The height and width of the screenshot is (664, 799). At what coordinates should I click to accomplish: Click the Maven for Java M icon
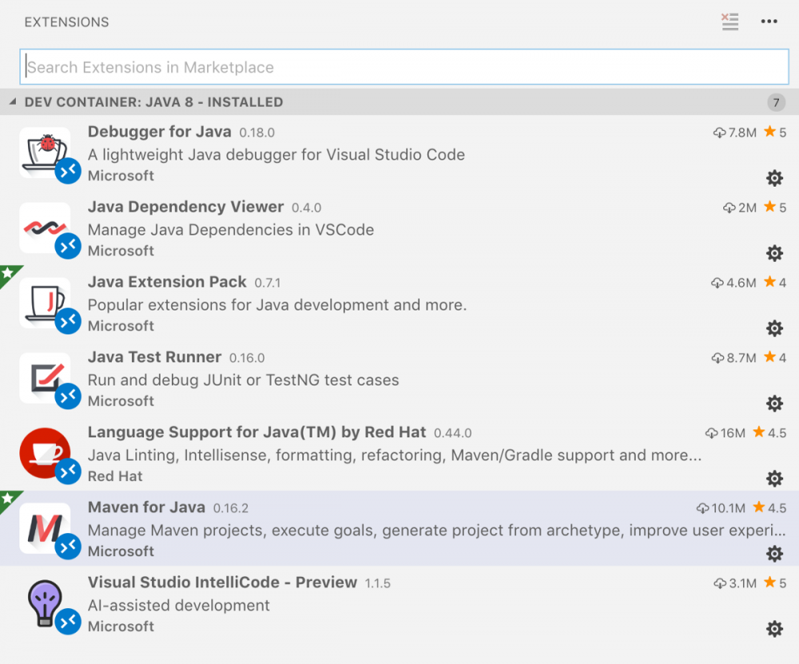click(44, 528)
